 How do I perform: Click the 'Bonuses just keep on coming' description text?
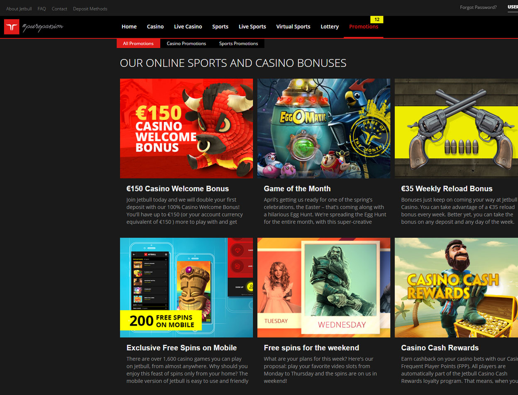pyautogui.click(x=458, y=211)
